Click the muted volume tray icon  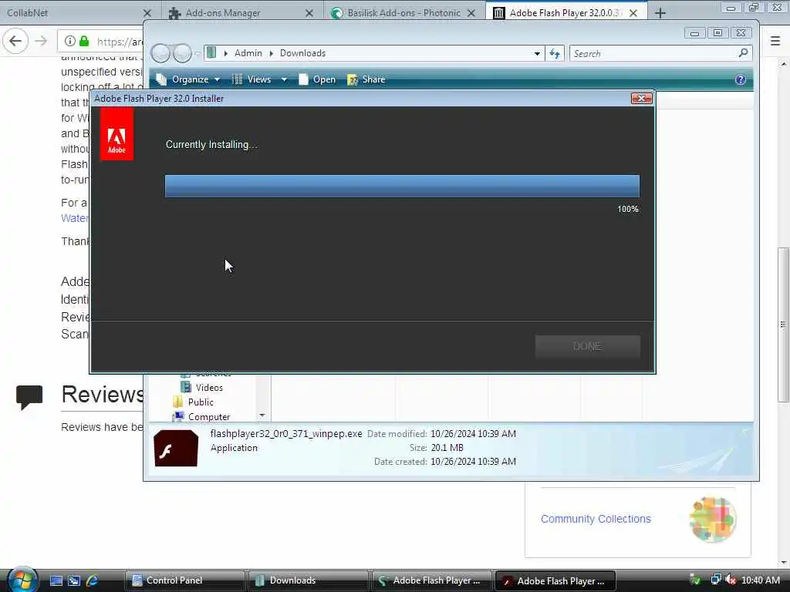[730, 580]
